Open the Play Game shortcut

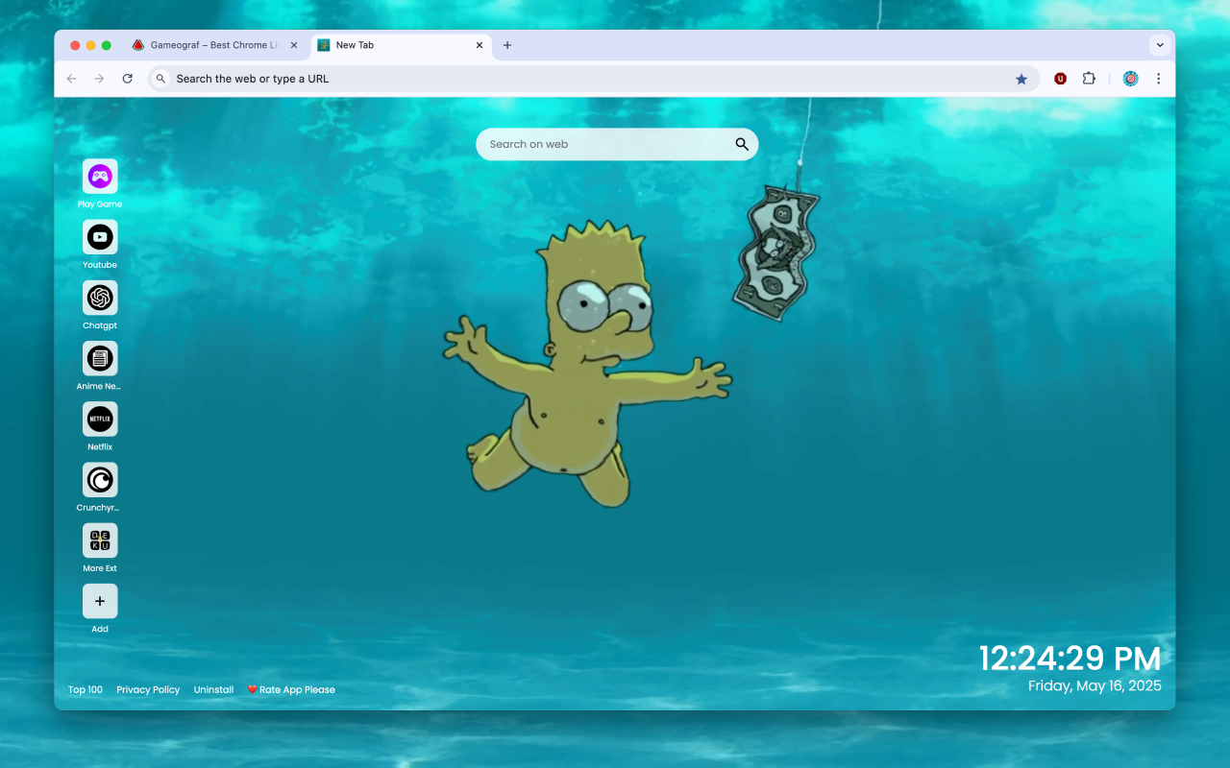100,176
